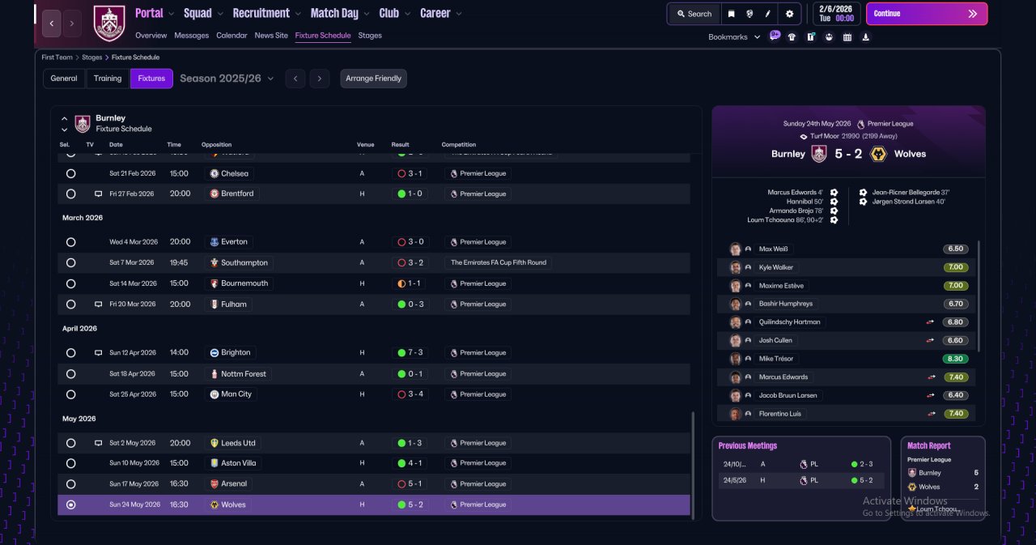Switch to the Overview tab

click(151, 36)
